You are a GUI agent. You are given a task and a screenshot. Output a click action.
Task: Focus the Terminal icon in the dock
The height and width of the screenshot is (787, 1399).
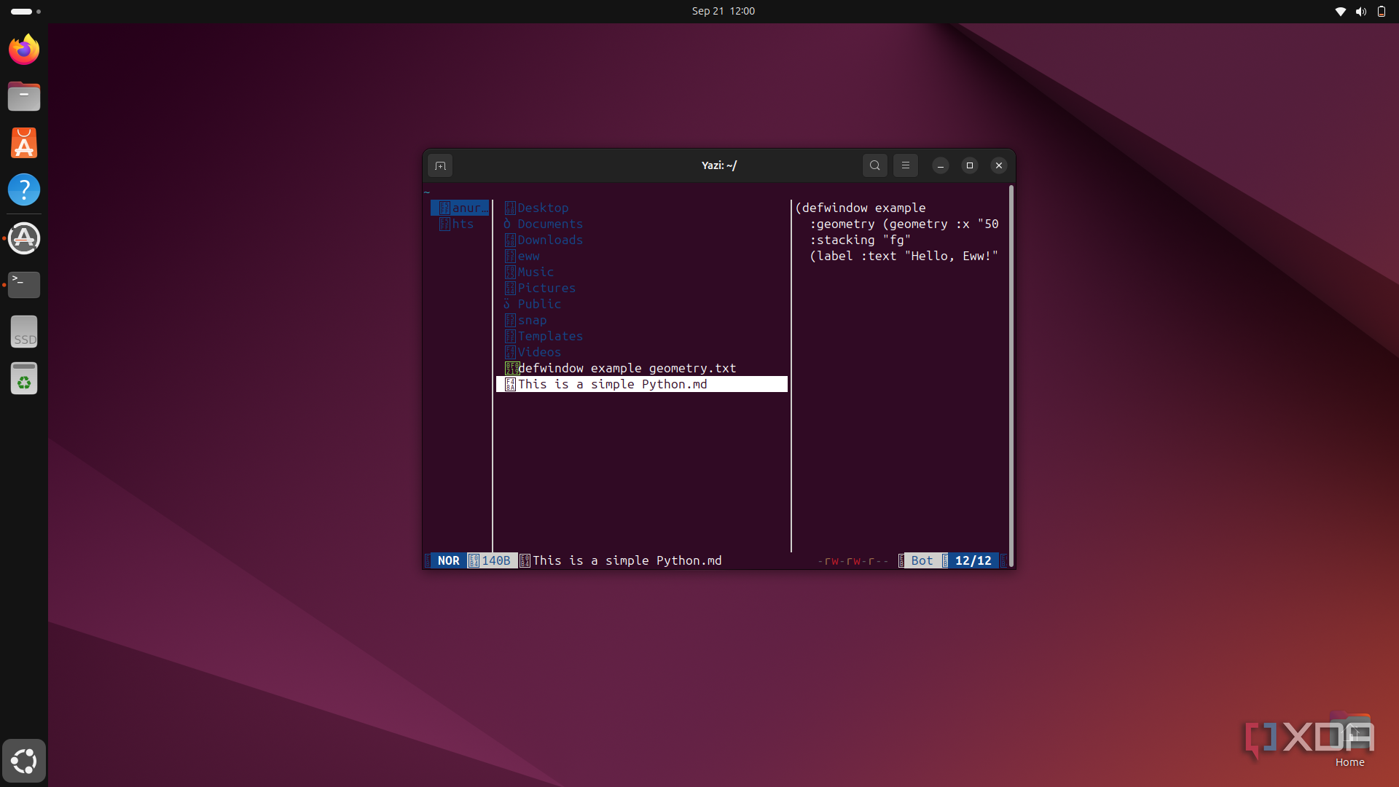click(x=24, y=285)
